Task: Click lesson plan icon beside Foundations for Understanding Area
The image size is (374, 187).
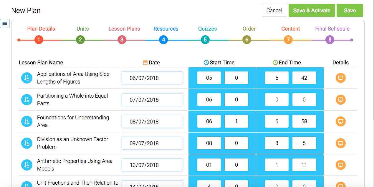Action: [27, 121]
